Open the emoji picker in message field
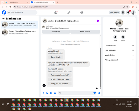This screenshot has width=139, height=111. pos(95,93)
